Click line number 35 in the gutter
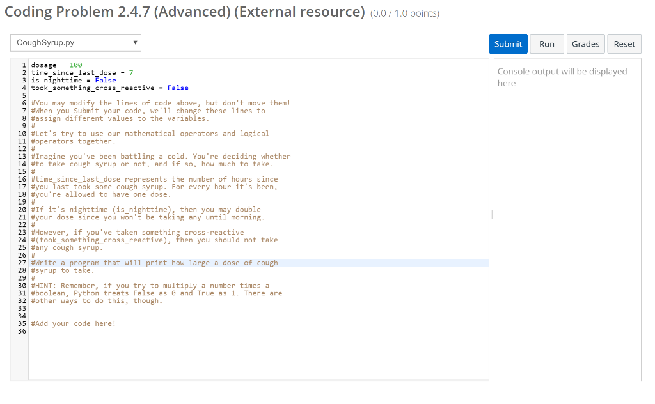The width and height of the screenshot is (655, 404). [x=22, y=323]
